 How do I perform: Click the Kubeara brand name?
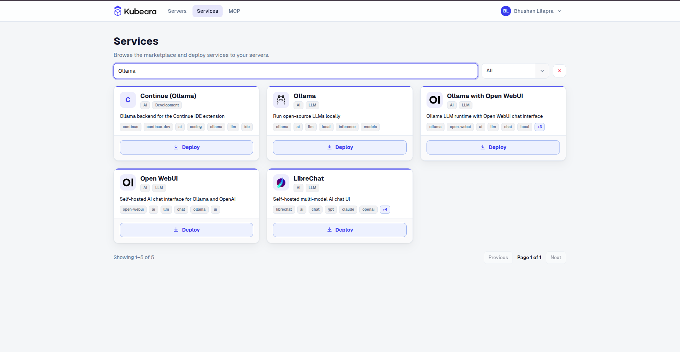click(140, 11)
